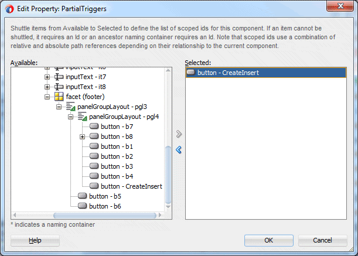Collapse the panelGroupLayout pgl4 node

70,117
